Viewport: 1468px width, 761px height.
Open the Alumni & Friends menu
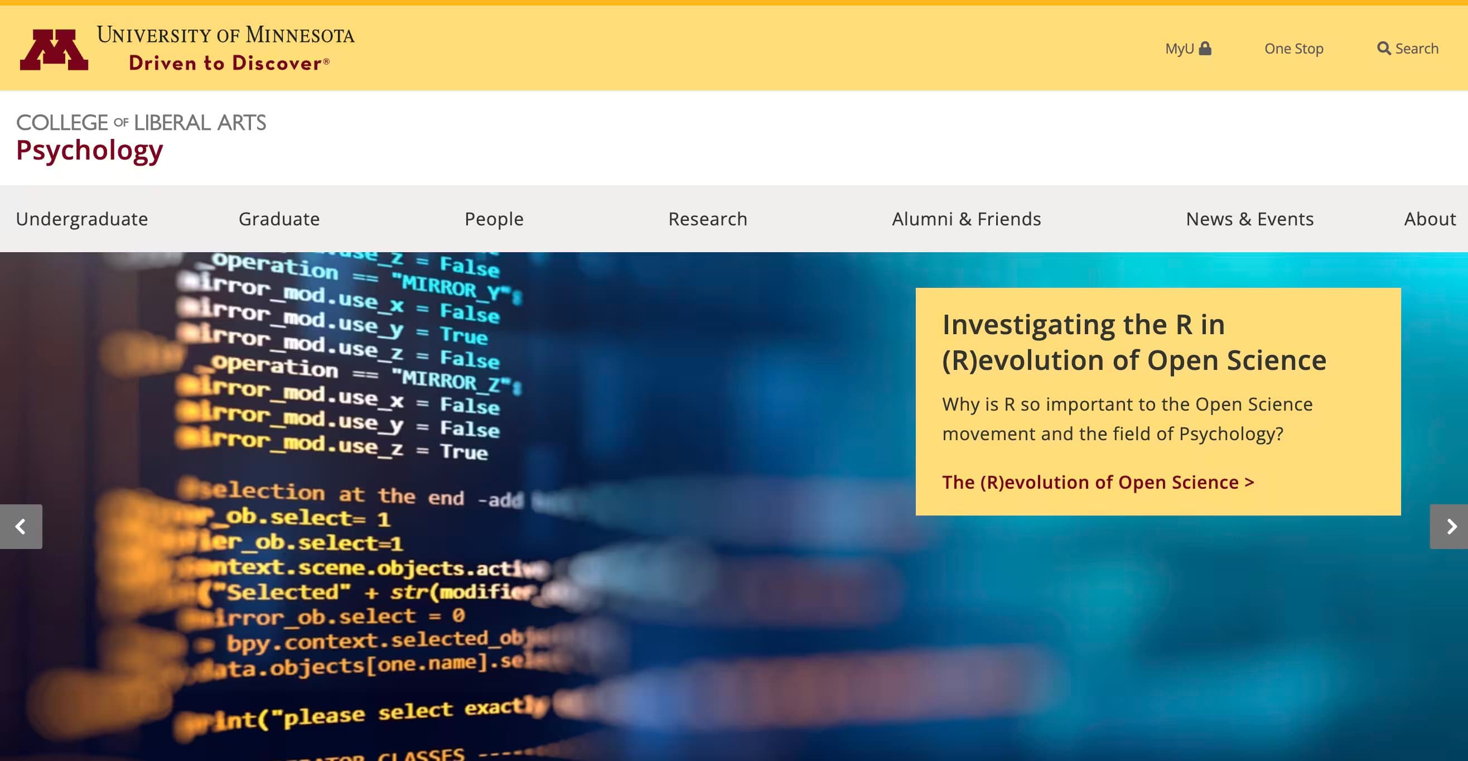tap(967, 219)
